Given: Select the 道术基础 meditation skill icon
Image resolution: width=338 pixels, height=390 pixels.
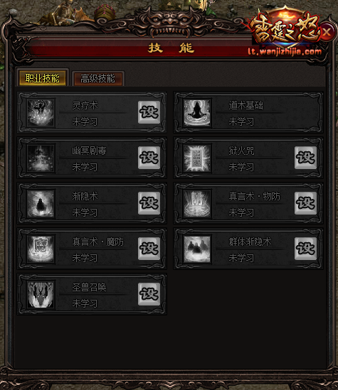Looking at the screenshot, I should (x=197, y=113).
